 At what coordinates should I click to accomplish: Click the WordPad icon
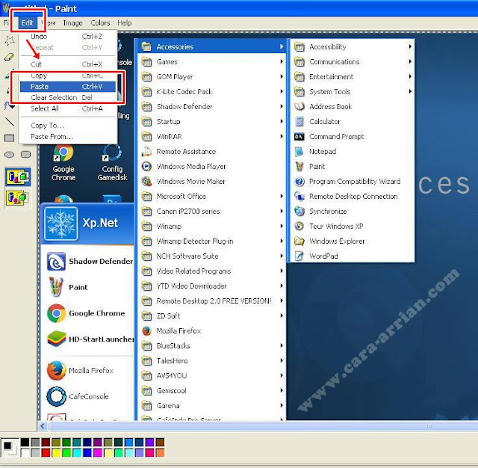point(299,256)
